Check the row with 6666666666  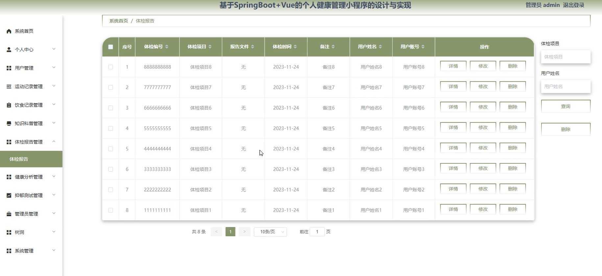[111, 108]
